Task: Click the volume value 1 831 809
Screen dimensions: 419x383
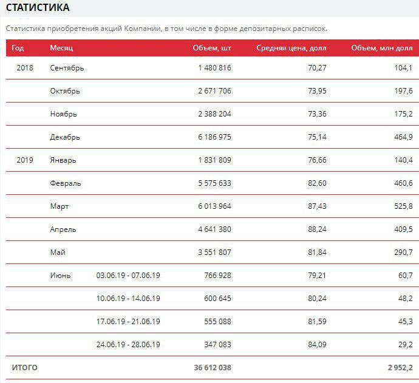Action: 215,160
